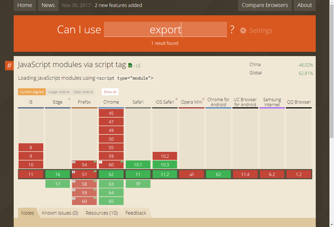Click the UC Browser for Android header
The image size is (334, 227).
click(x=245, y=102)
